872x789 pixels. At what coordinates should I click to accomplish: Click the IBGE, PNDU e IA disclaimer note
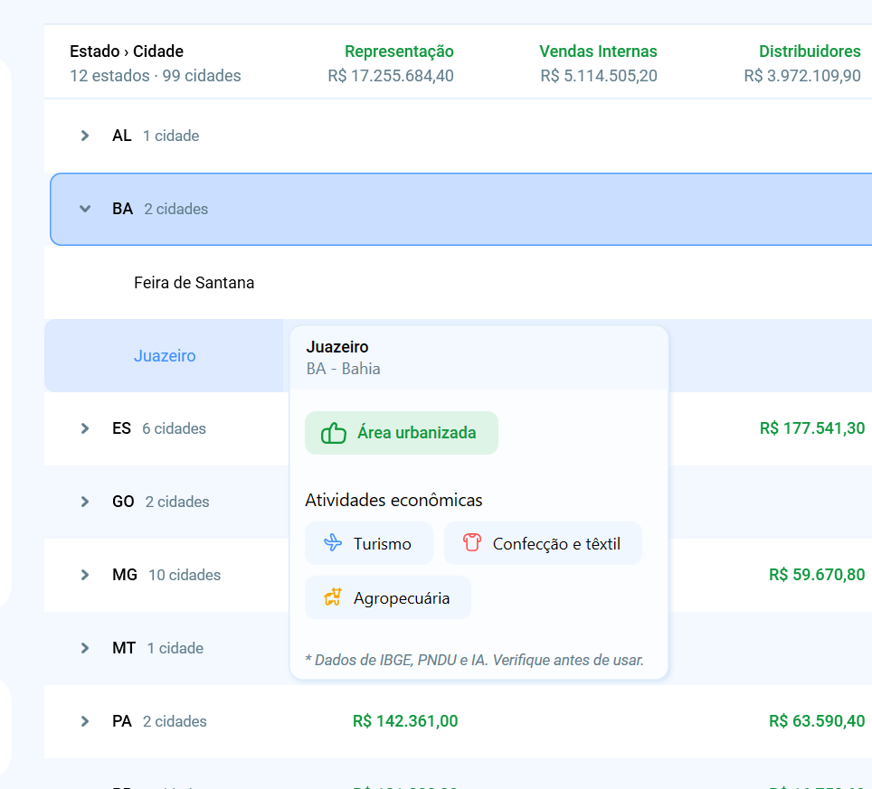point(474,660)
